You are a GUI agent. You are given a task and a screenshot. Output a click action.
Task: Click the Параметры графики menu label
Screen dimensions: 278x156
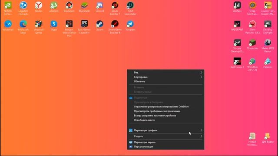coord(146,130)
